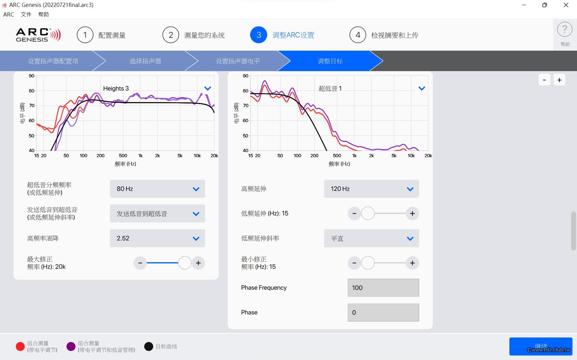Image resolution: width=577 pixels, height=360 pixels.
Task: Zoom in graphs with the plus button
Action: [559, 80]
